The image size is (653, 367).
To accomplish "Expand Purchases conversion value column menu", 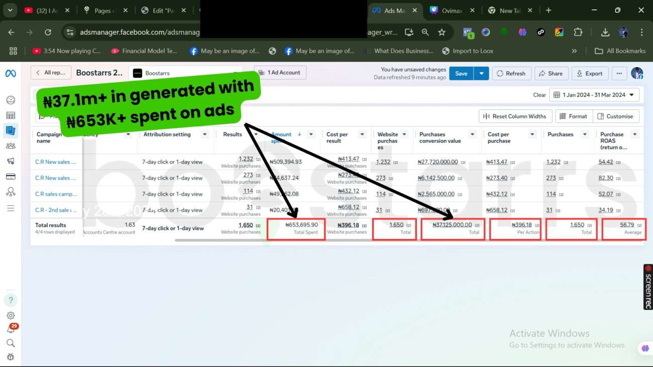I will tap(472, 135).
